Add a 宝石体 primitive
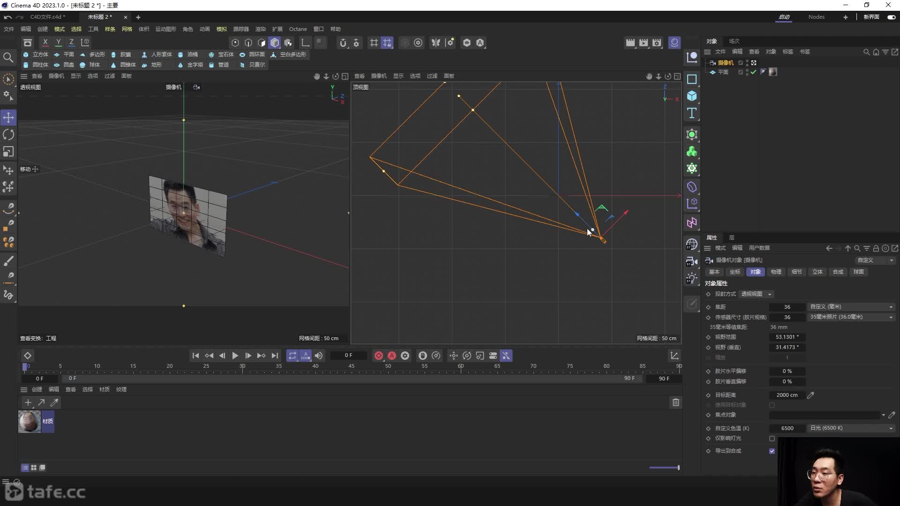Viewport: 900px width, 506px height. pyautogui.click(x=221, y=54)
